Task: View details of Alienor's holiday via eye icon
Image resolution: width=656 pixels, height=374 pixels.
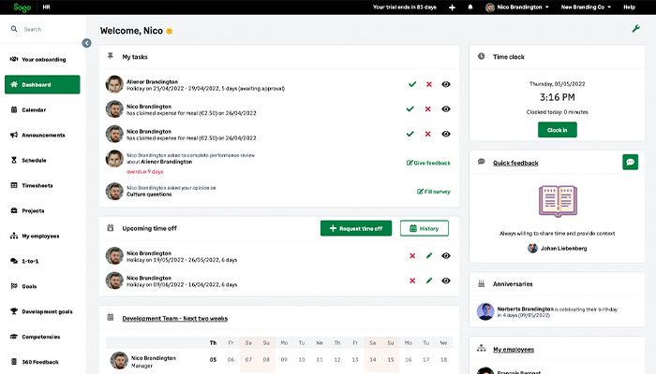Action: point(446,84)
